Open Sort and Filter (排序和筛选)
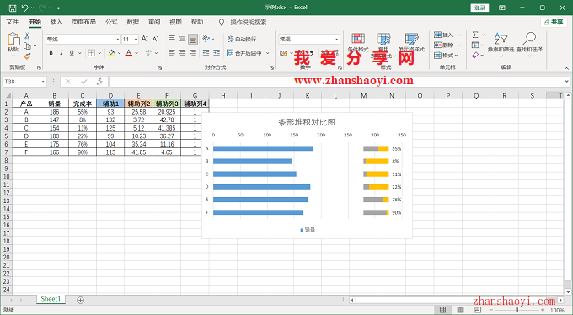 pos(501,42)
